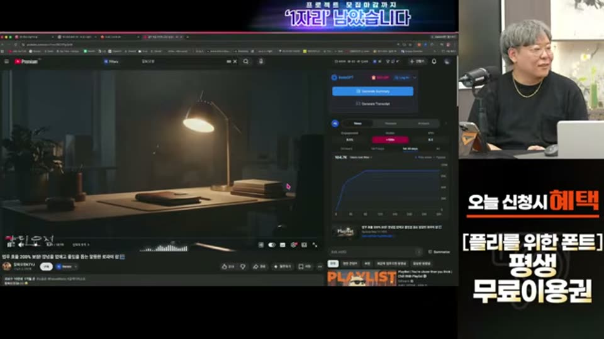Image resolution: width=604 pixels, height=339 pixels.
Task: Click the Playlist video thumbnail below the chart
Action: pos(345,232)
